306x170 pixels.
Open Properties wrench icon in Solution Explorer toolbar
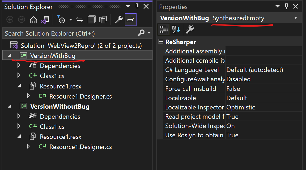119,20
